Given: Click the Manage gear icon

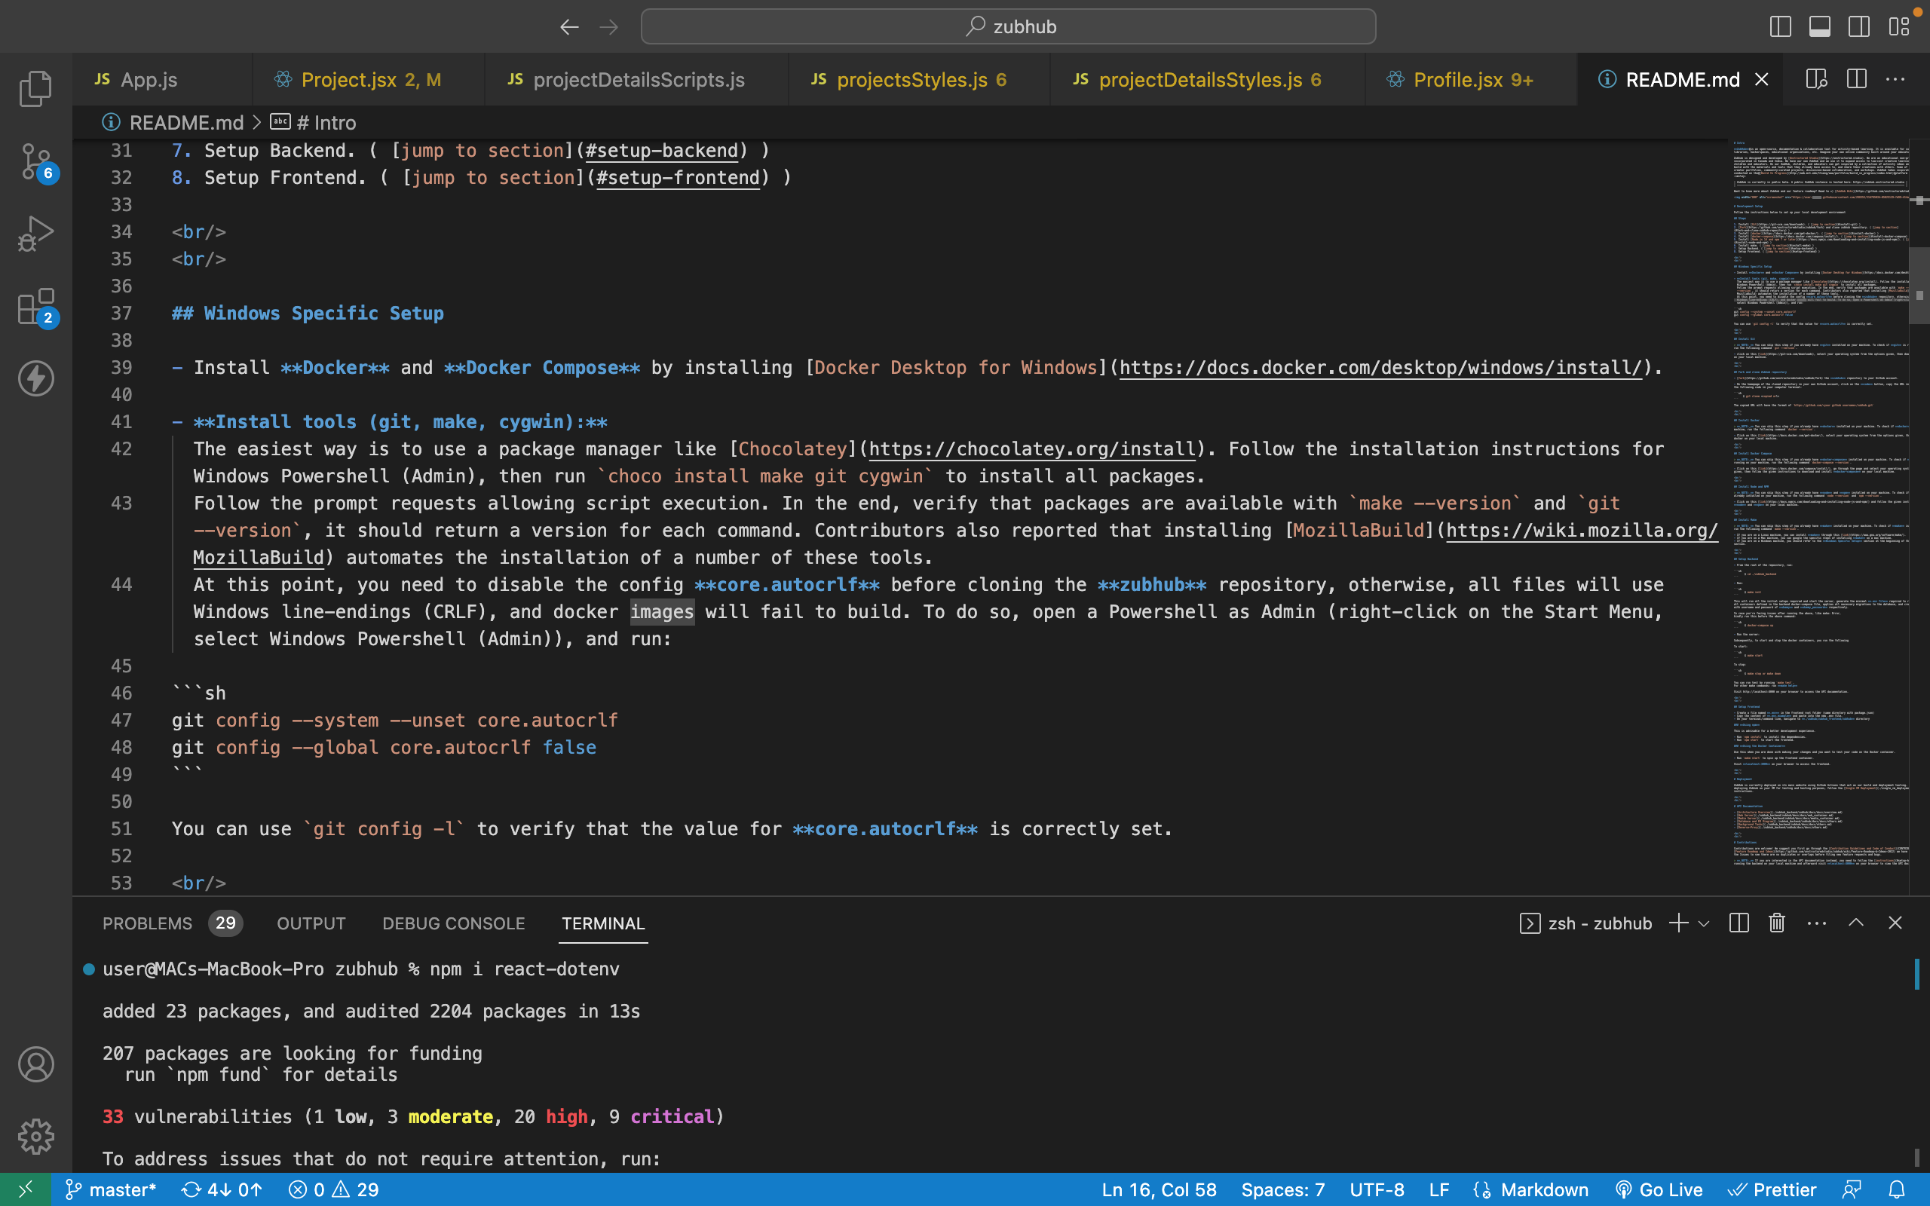Looking at the screenshot, I should pos(35,1136).
